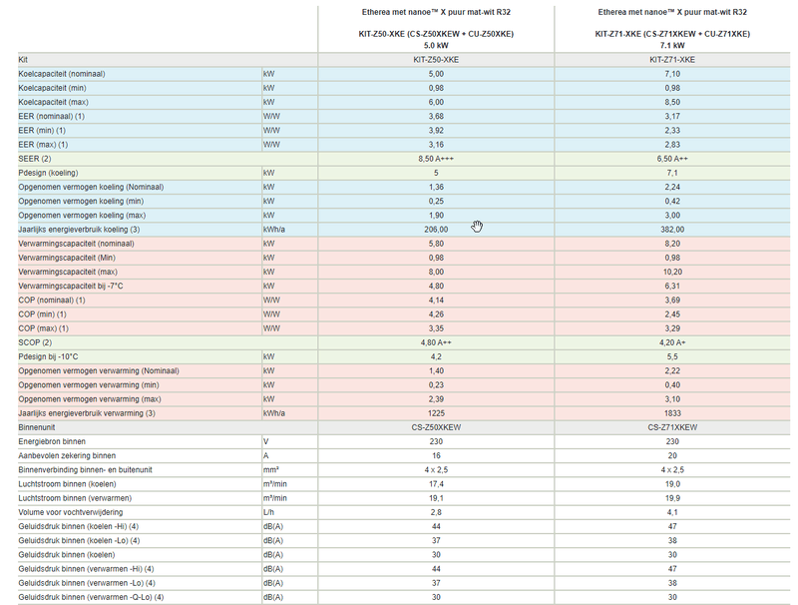This screenshot has width=798, height=605.
Task: Click Jaarlijks energieverbruik koeling value 206,00
Action: (x=436, y=230)
